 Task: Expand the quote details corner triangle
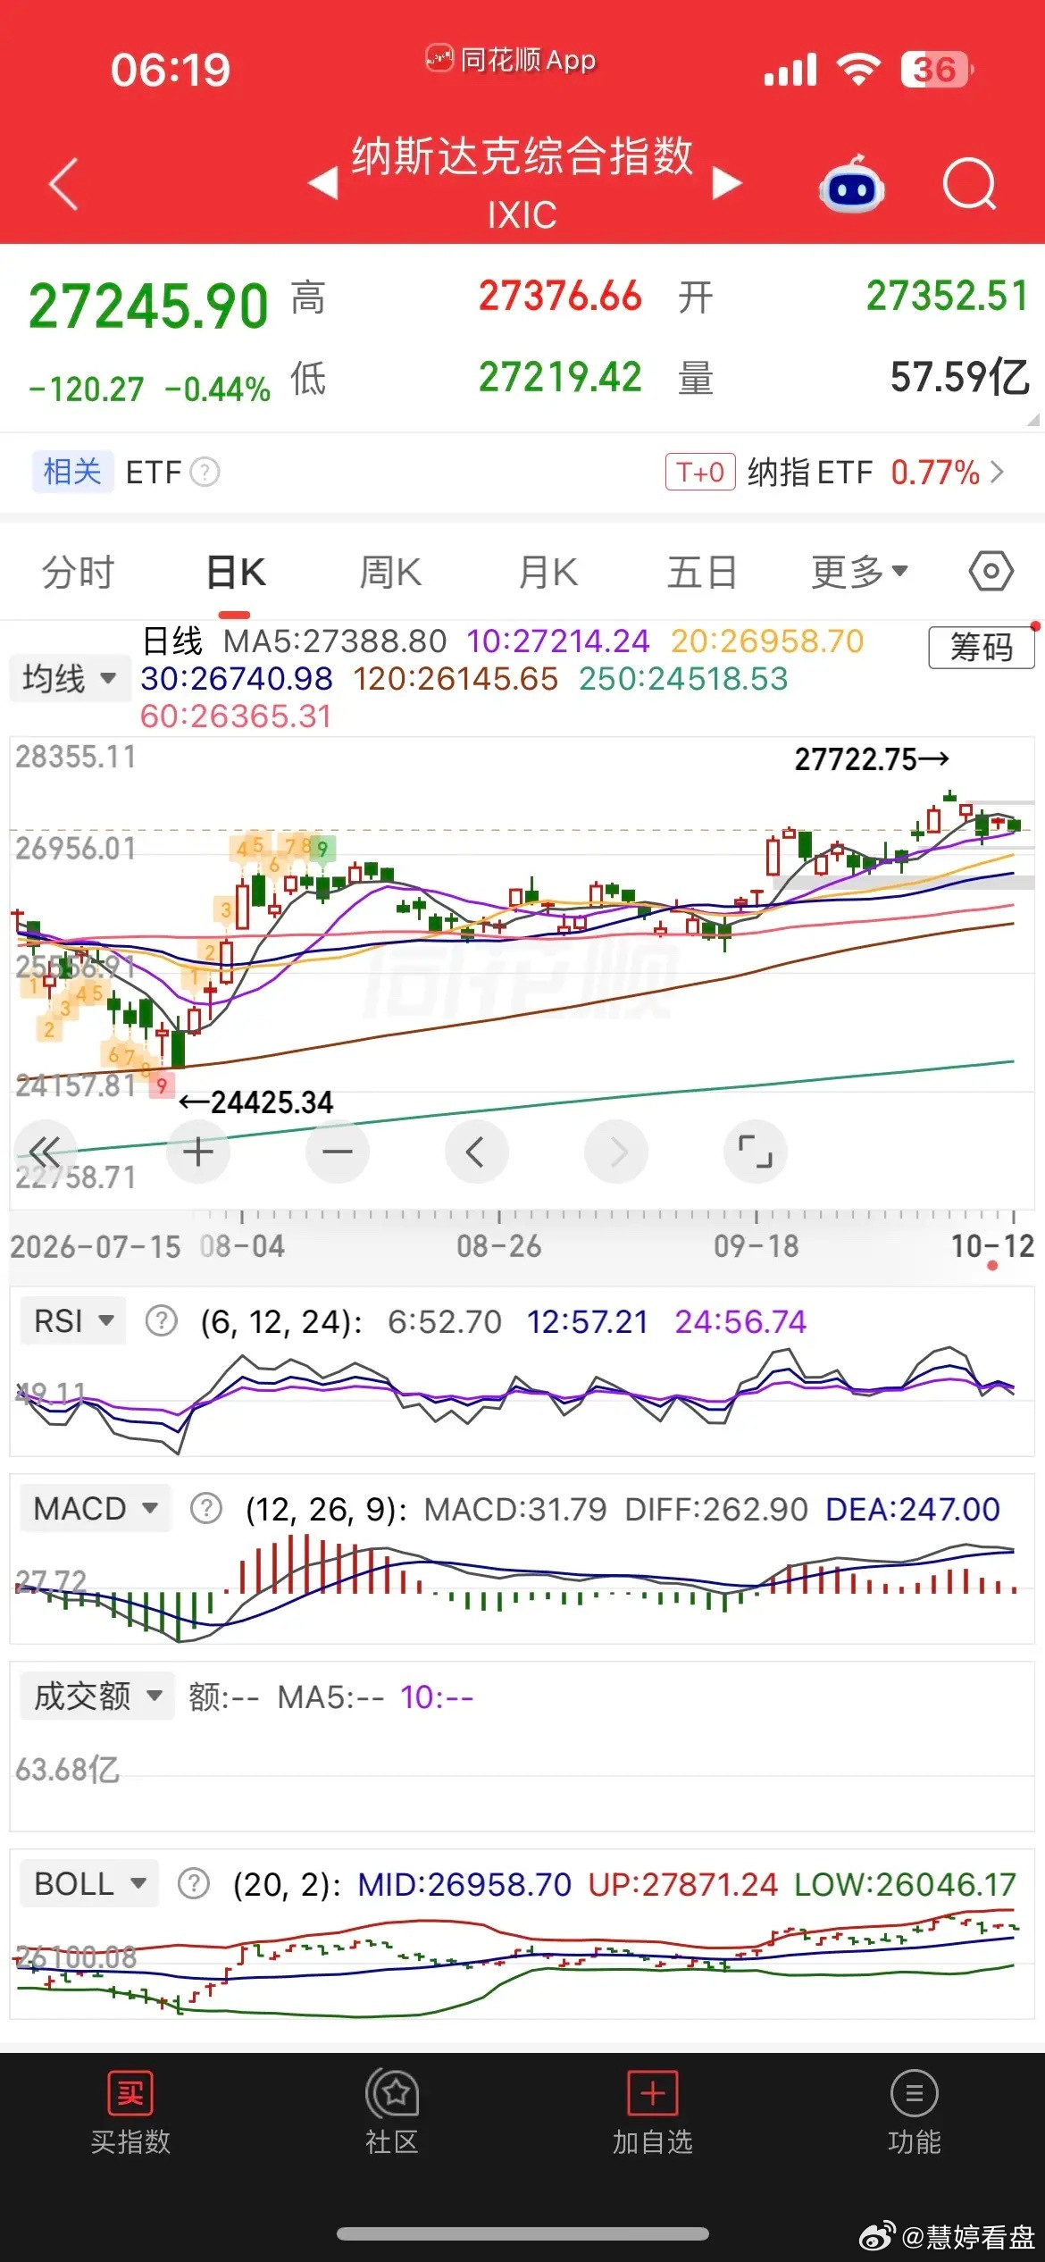[1033, 419]
